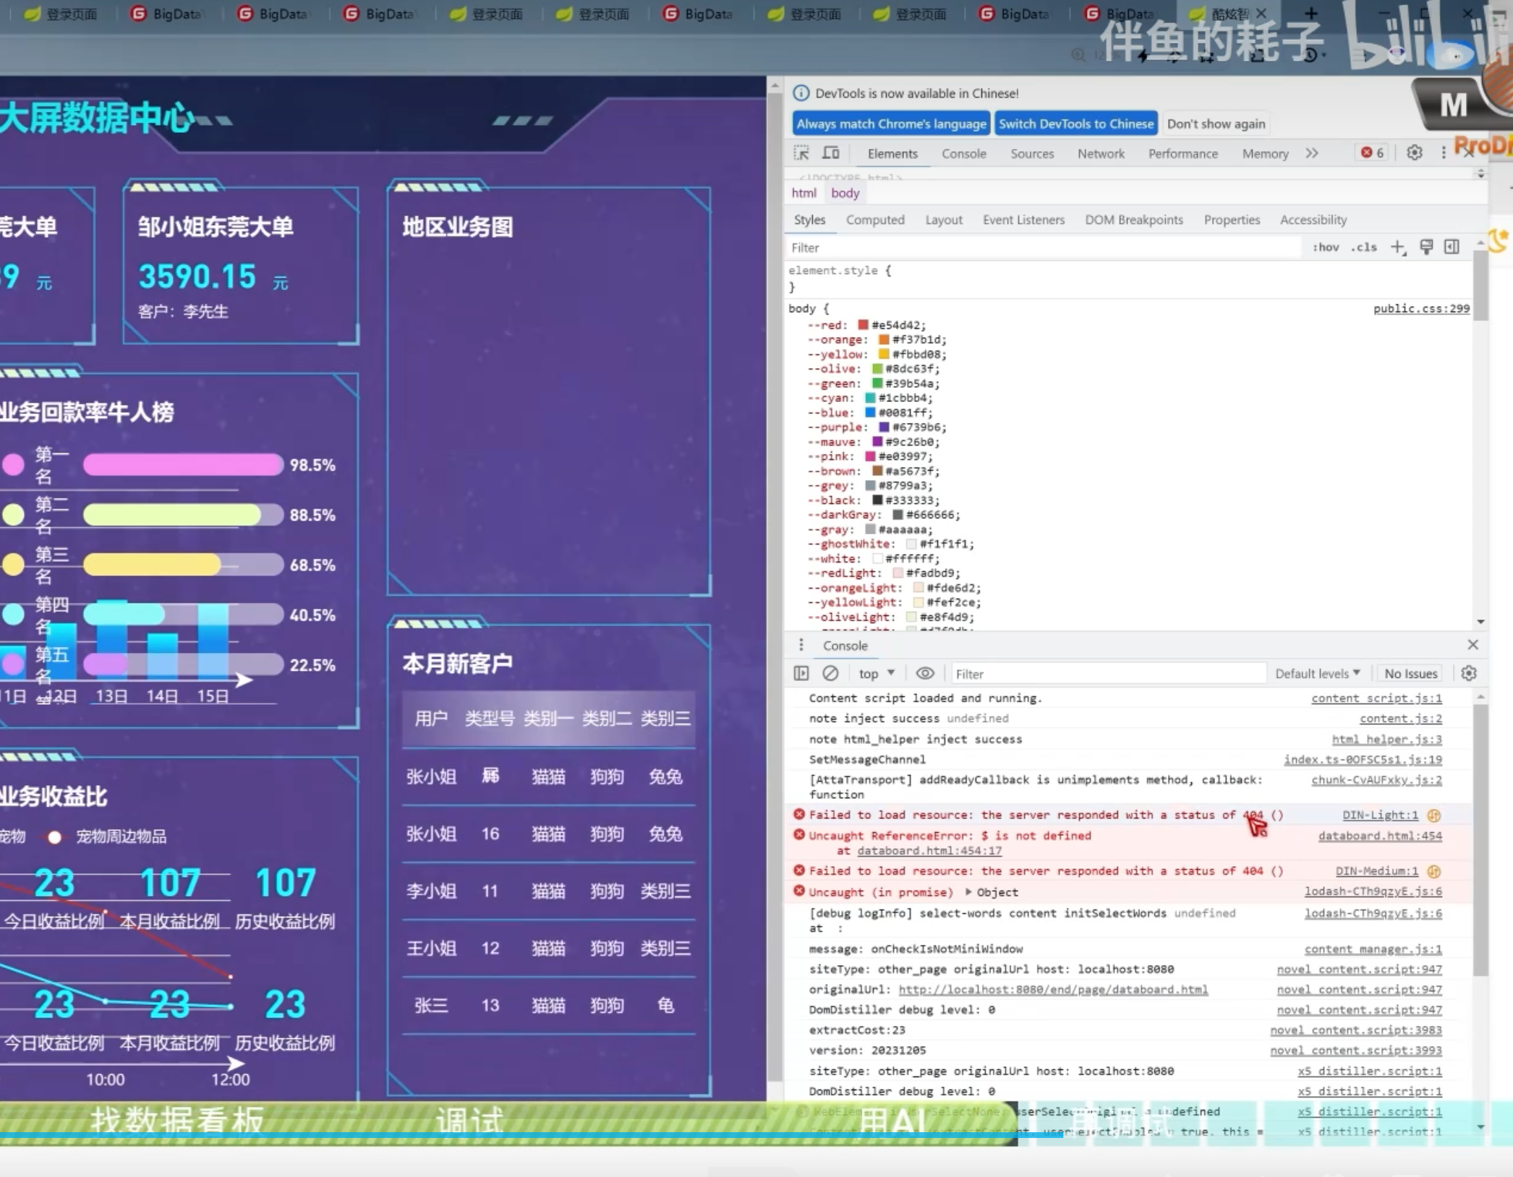Viewport: 1513px width, 1177px height.
Task: Create live expression with eye icon
Action: 925,673
